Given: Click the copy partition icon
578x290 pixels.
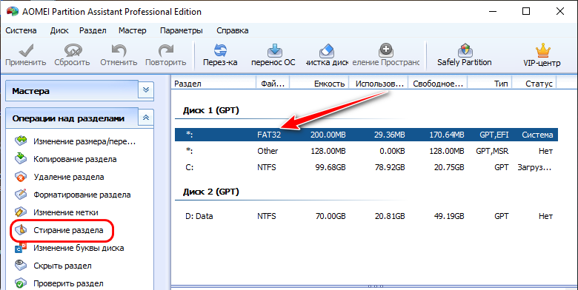Looking at the screenshot, I should point(21,159).
